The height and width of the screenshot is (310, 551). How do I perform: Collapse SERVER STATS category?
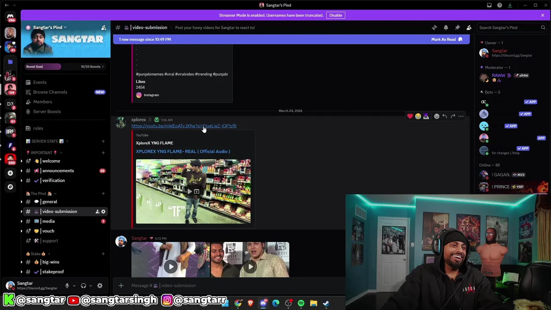point(47,141)
